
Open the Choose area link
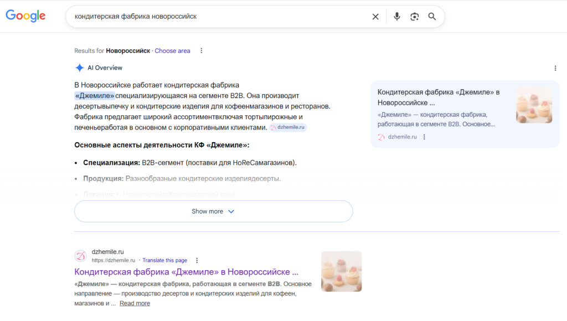point(172,51)
